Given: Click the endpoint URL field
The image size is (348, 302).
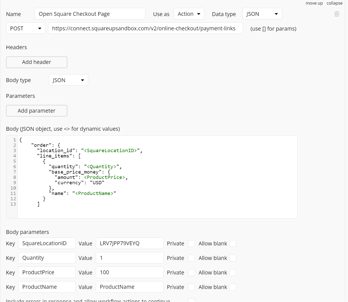Looking at the screenshot, I should (x=145, y=28).
